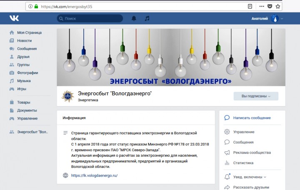Open Firefox page actions three-dots menu
The image size is (300, 190).
click(262, 6)
